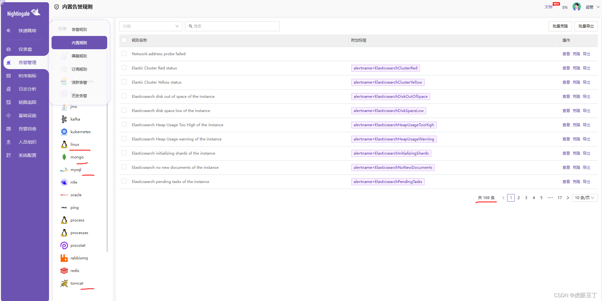This screenshot has height=301, width=602.
Task: Open the processes category icon
Action: [64, 233]
